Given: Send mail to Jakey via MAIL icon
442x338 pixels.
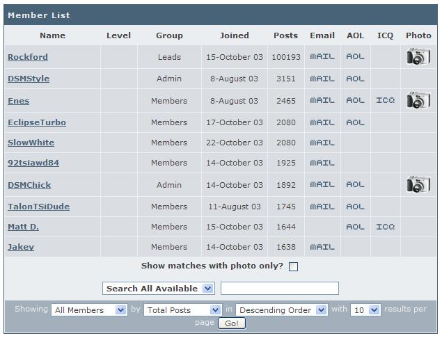Looking at the screenshot, I should pos(322,247).
